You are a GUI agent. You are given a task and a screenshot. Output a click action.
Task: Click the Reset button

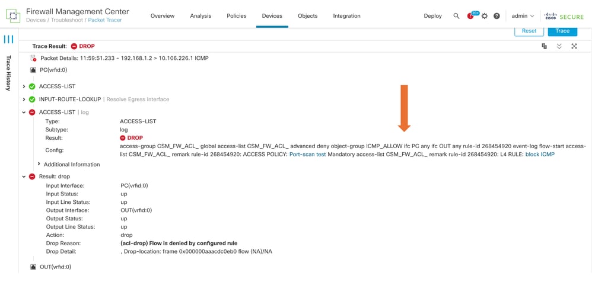click(529, 31)
